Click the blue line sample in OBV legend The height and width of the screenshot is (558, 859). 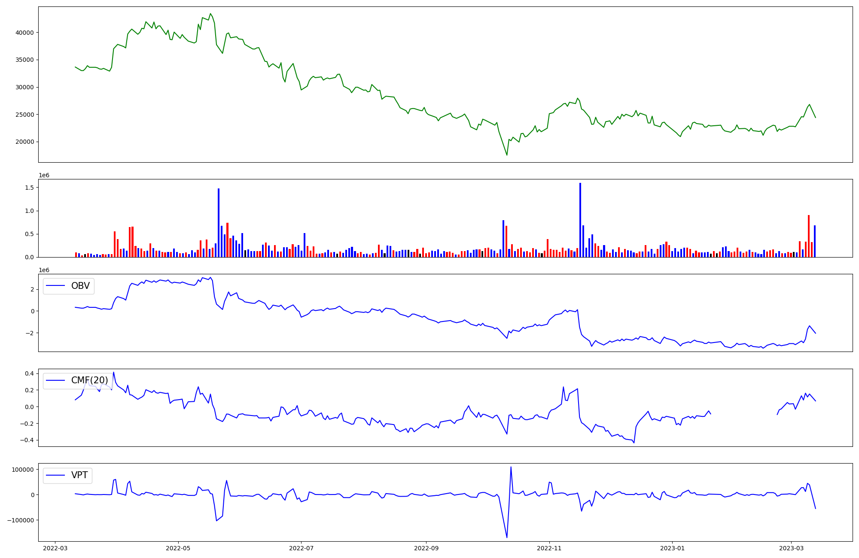click(55, 286)
